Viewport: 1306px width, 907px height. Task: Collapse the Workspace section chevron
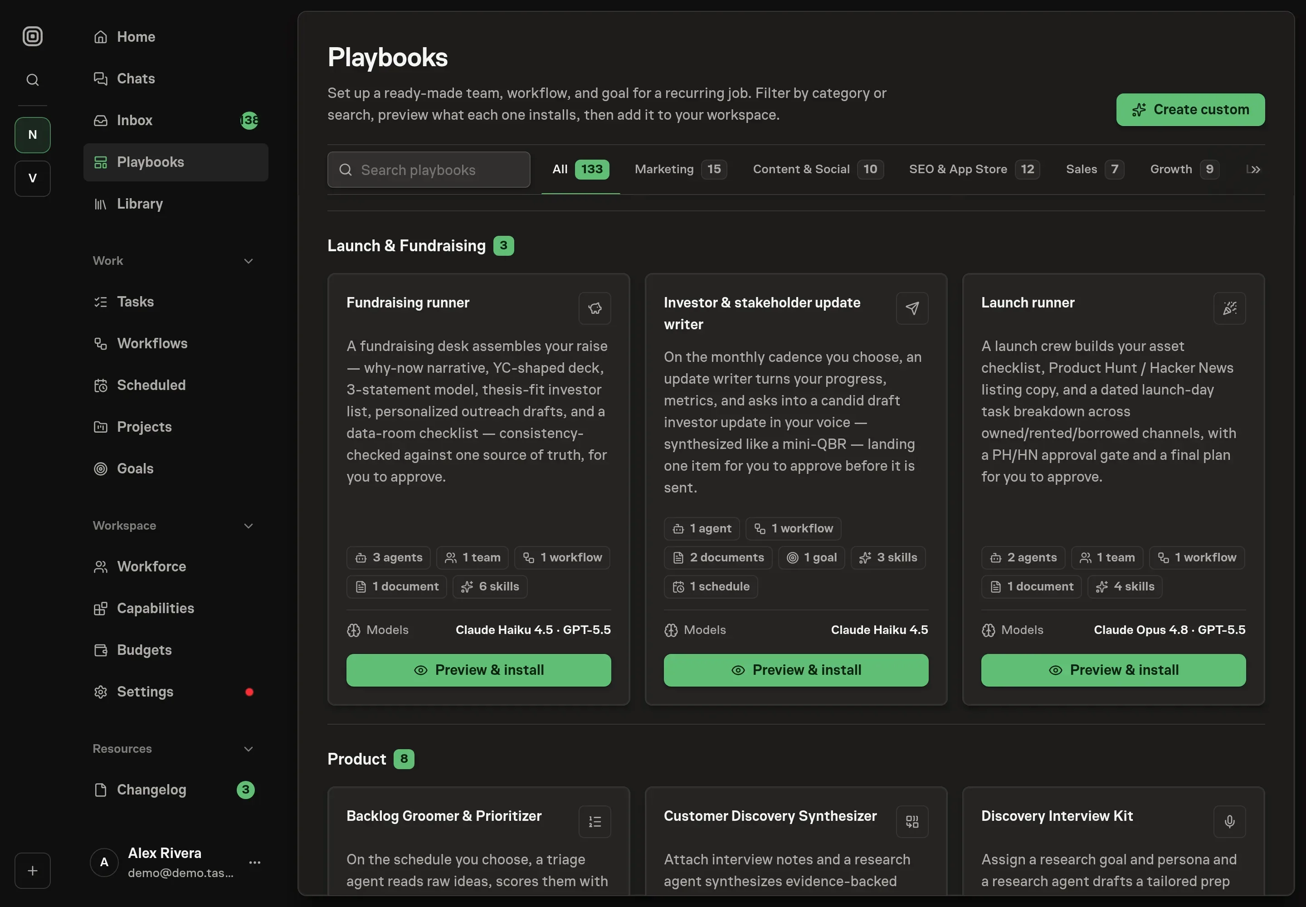coord(249,526)
